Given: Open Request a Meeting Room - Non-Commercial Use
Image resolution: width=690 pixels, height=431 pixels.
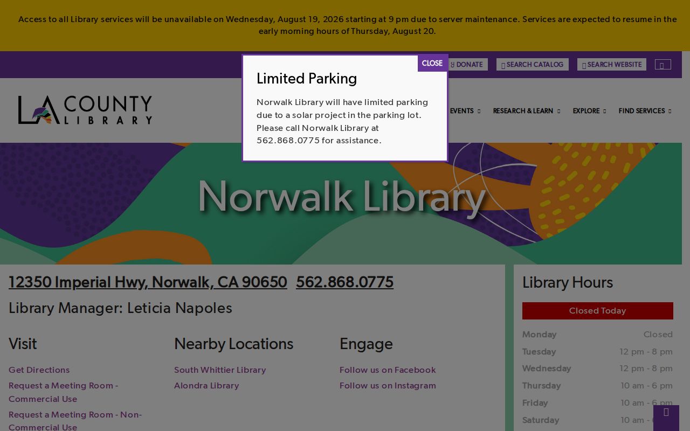Looking at the screenshot, I should tap(75, 421).
